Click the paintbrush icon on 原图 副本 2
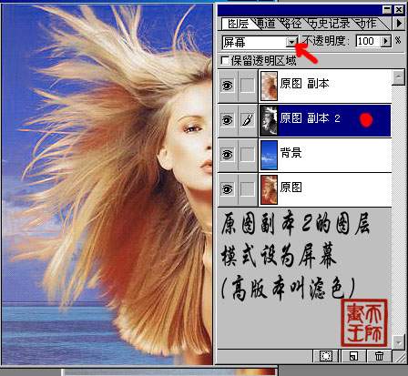 tap(248, 120)
